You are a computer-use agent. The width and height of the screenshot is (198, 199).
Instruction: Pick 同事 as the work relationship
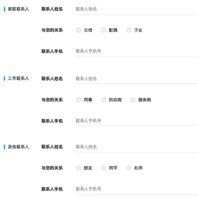pyautogui.click(x=79, y=100)
